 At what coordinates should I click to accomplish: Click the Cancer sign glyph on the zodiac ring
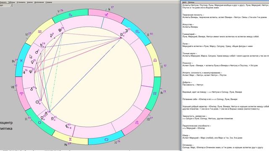click(x=106, y=140)
